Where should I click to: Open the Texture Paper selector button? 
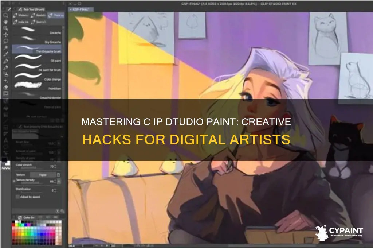point(43,175)
